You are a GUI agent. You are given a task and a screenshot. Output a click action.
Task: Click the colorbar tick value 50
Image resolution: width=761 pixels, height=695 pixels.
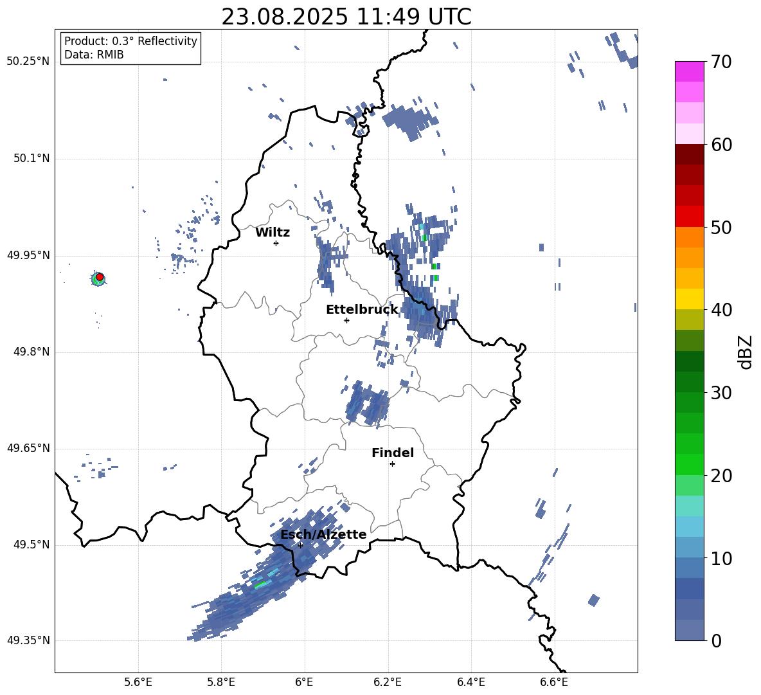(721, 227)
